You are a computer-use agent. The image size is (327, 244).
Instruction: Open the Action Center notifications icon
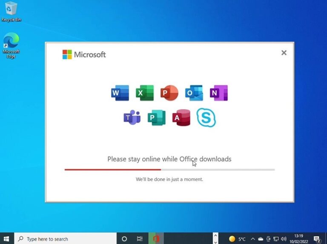coord(317,239)
